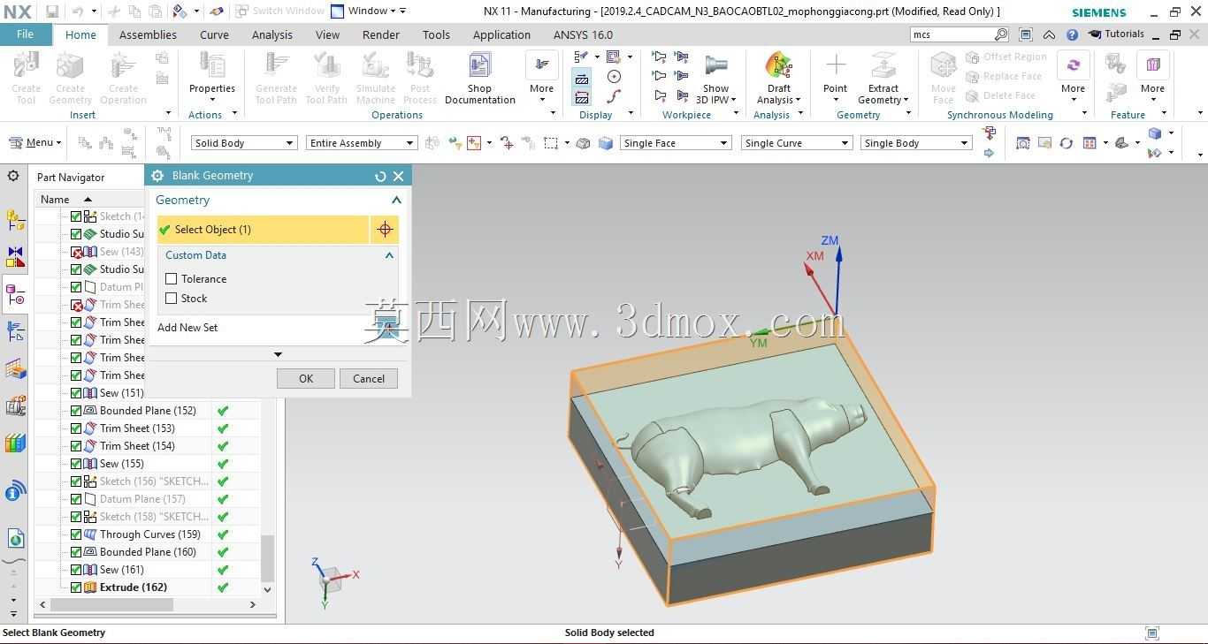
Task: Click the Part Navigator vertical scrollbar
Action: point(267,557)
